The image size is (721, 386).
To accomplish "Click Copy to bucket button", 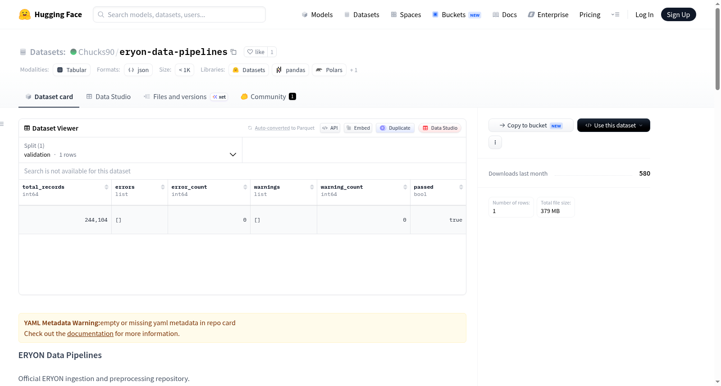I will click(531, 125).
